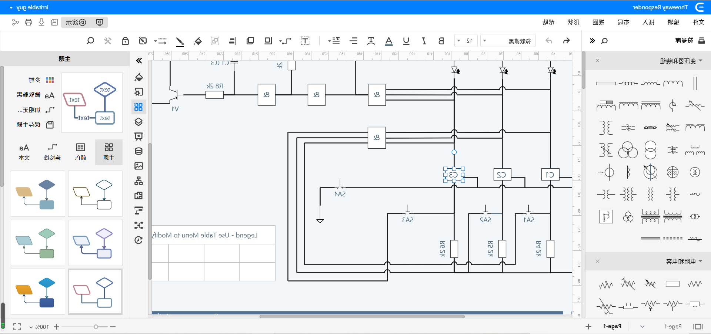
Task: Collapse the 电阻和电容 symbol category
Action: 700,262
